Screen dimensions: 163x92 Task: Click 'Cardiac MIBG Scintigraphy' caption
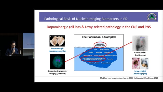coord(140,54)
